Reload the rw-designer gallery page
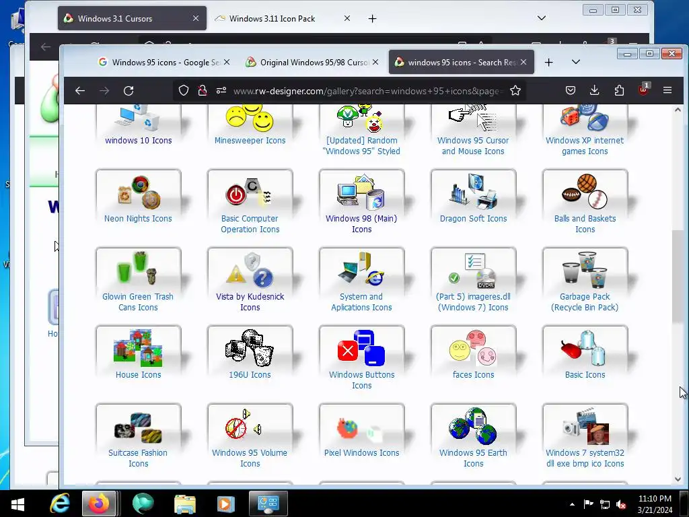This screenshot has height=517, width=689. coord(129,91)
